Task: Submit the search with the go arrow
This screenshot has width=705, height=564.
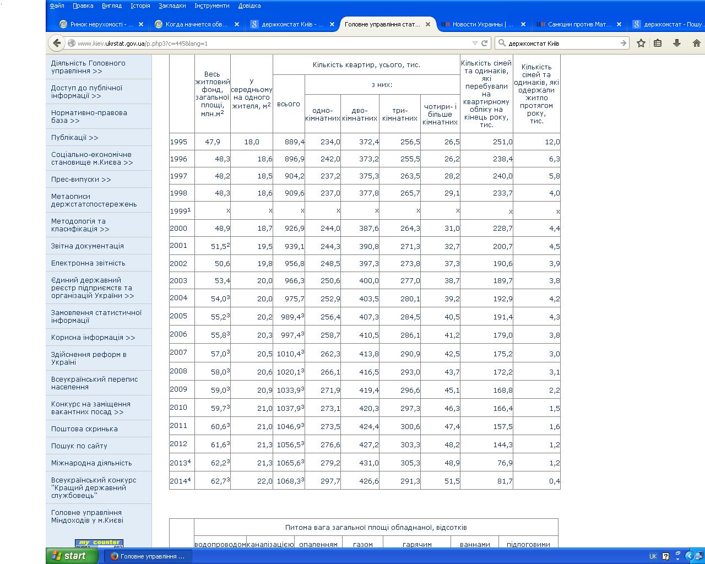Action: [x=623, y=43]
